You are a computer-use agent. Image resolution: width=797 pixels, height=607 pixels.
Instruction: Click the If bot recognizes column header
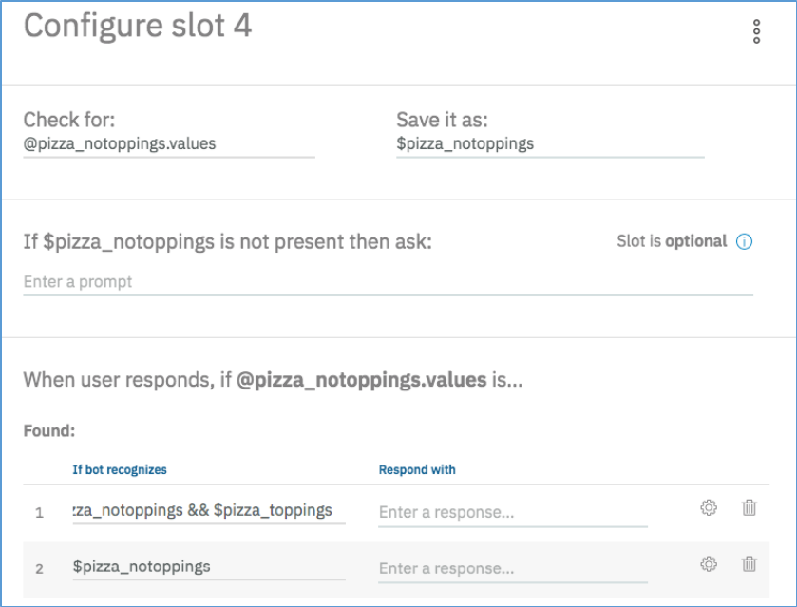tap(120, 469)
